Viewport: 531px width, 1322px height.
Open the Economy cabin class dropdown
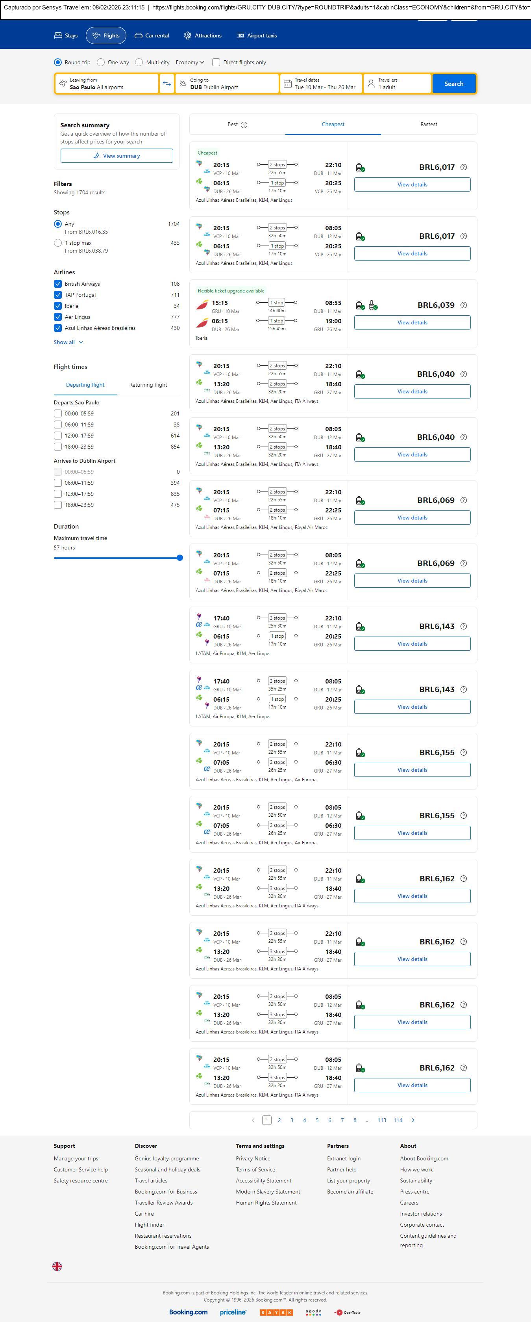pos(190,62)
